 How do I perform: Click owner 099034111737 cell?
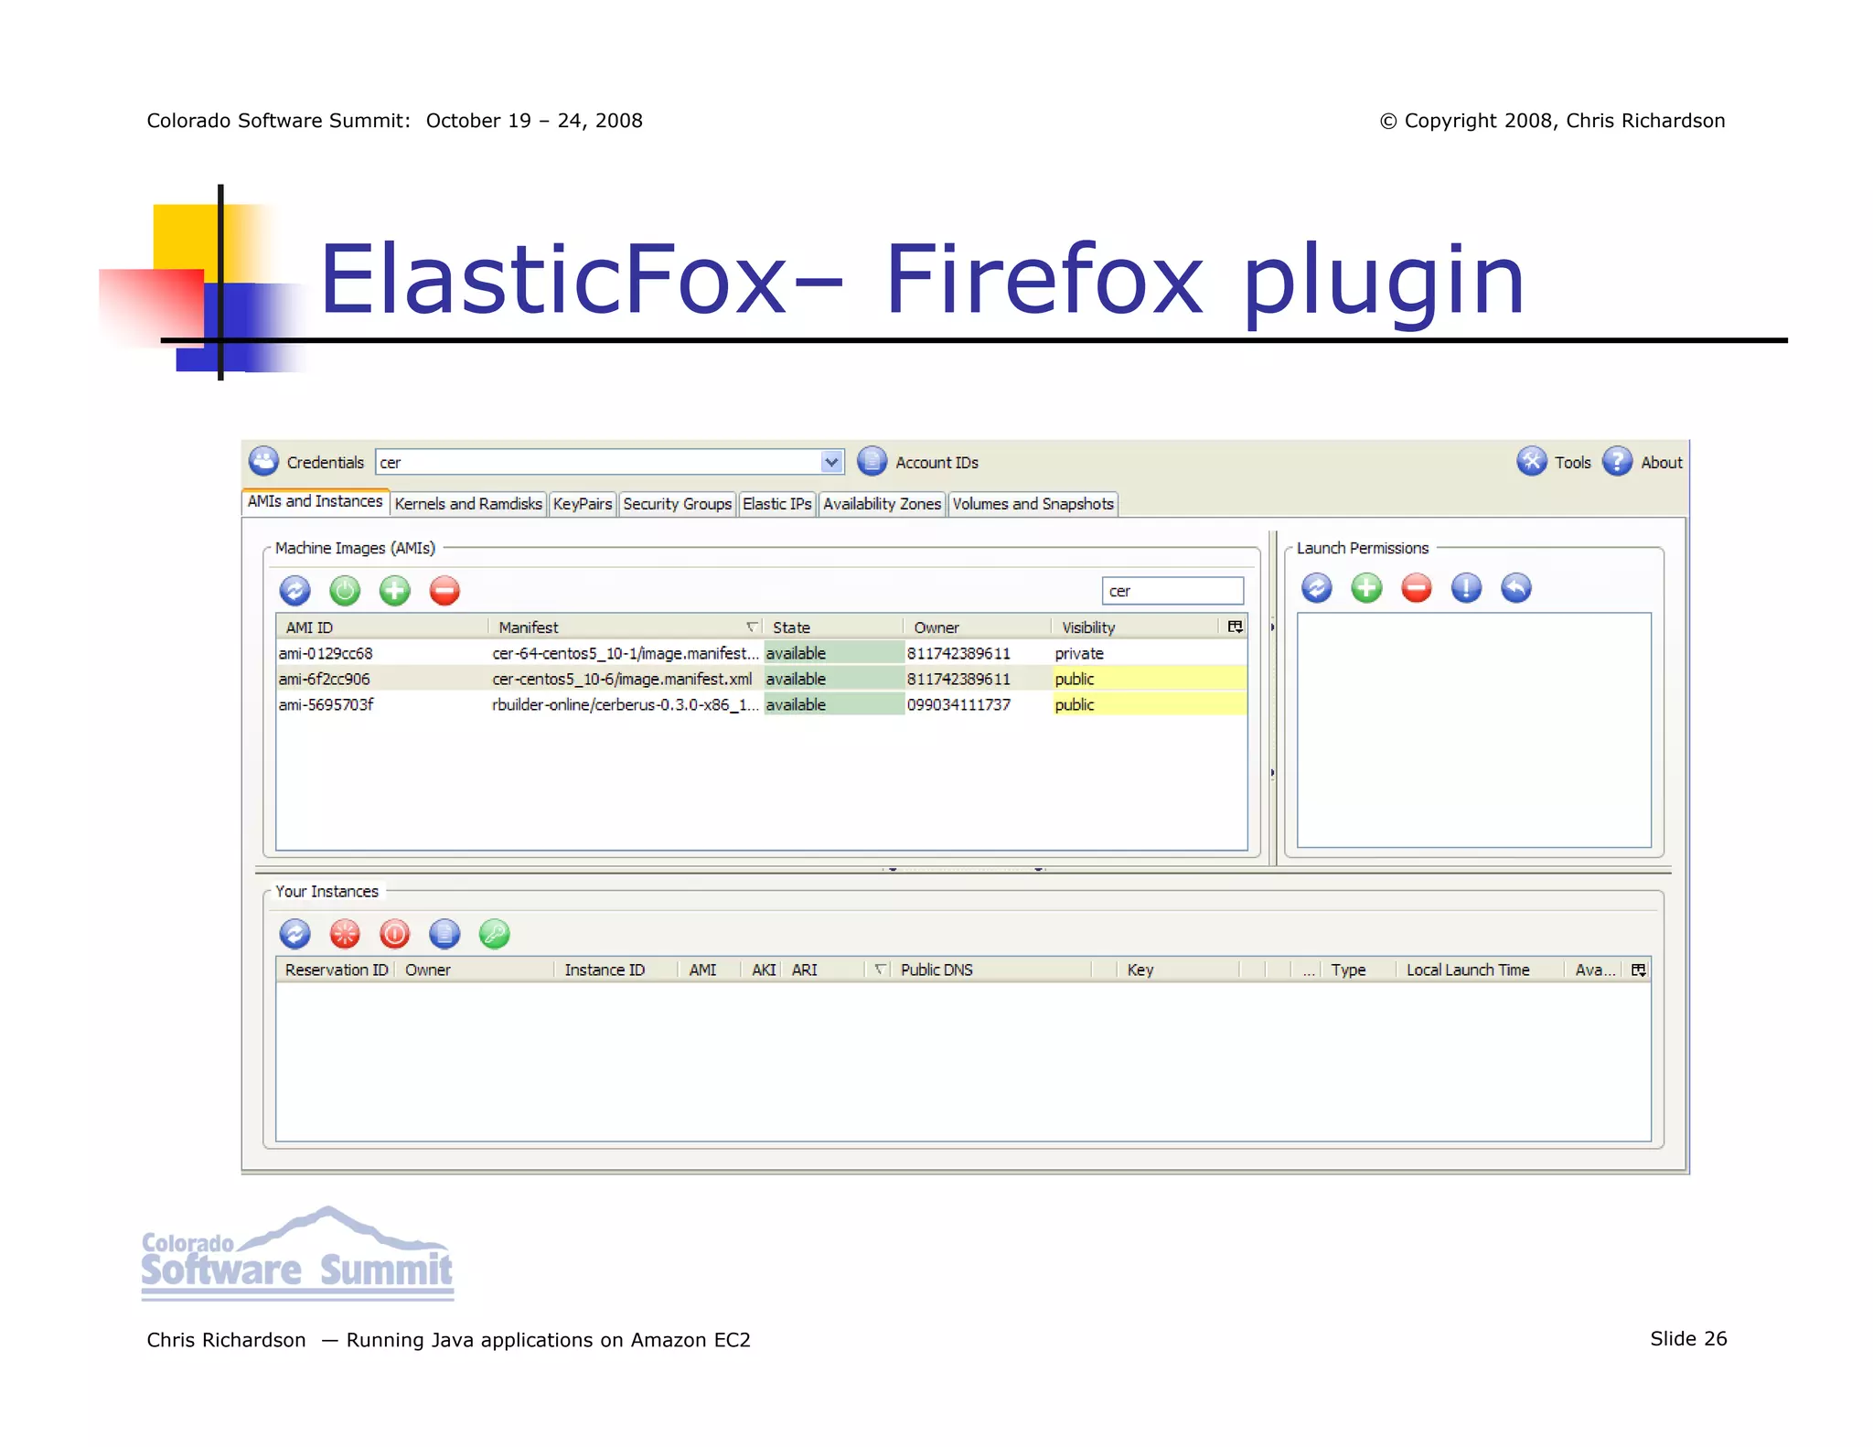[x=958, y=704]
